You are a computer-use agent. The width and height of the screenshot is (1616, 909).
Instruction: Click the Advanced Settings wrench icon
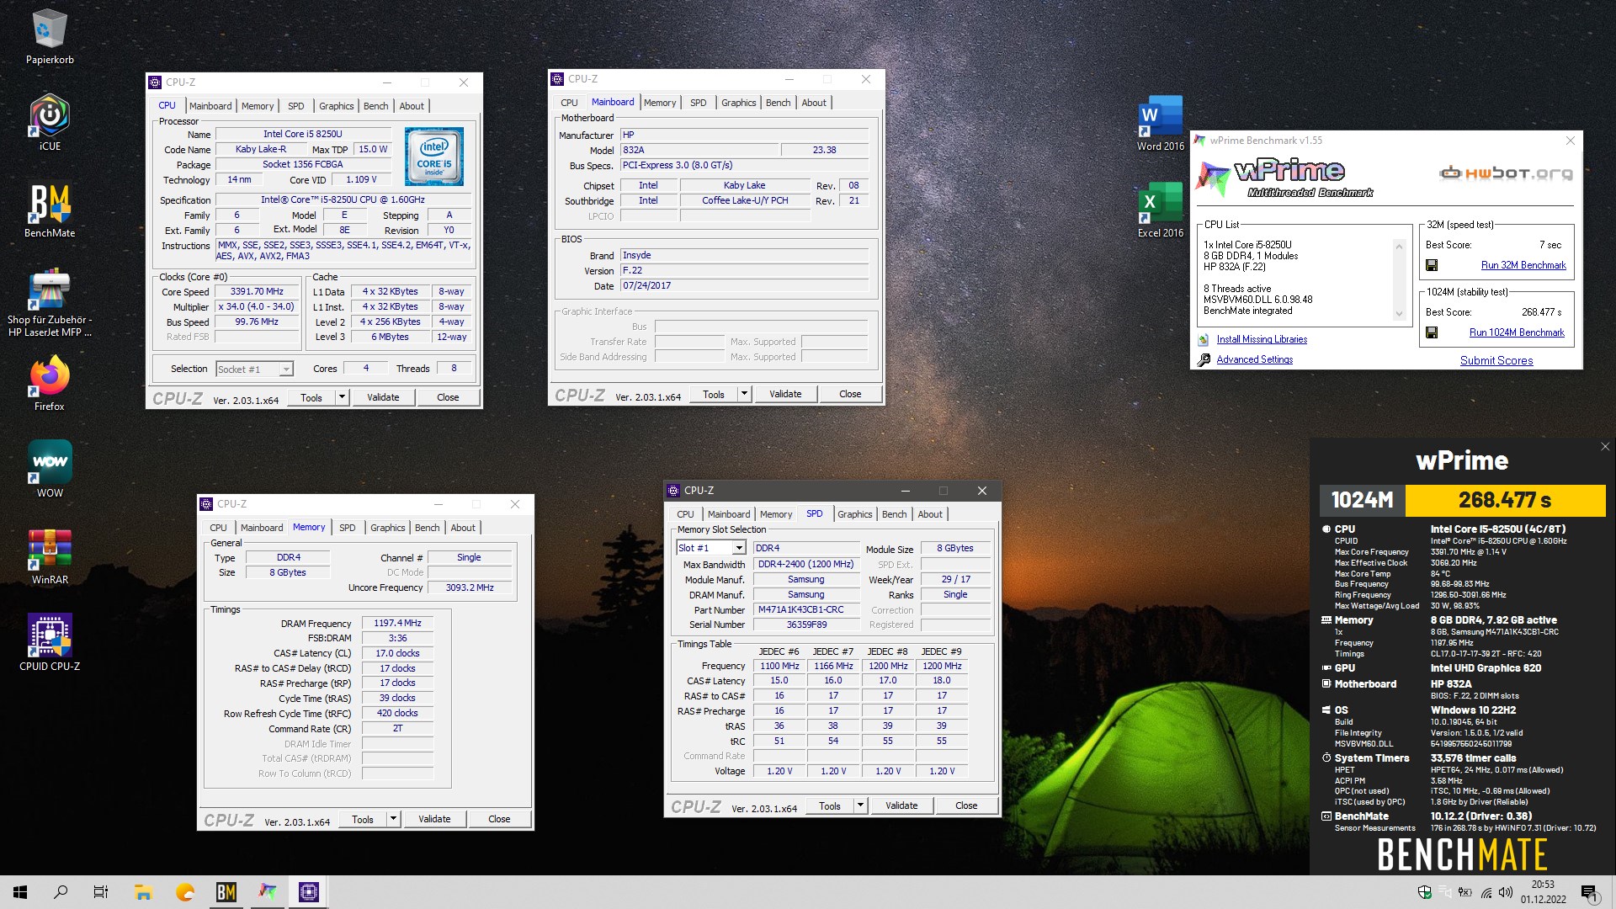click(x=1204, y=359)
